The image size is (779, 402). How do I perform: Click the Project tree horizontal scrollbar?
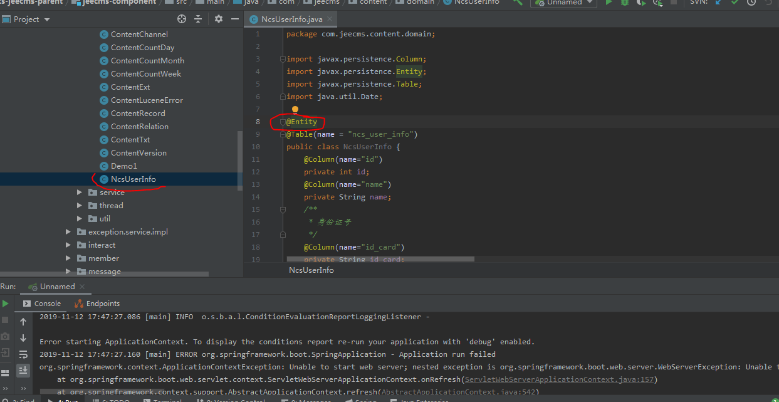[x=104, y=274]
